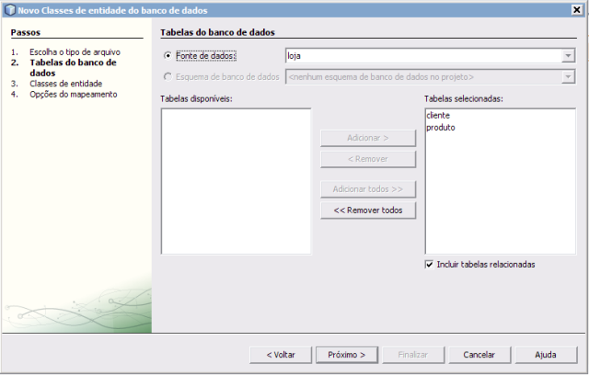Click the Adicionar > button
Viewport: 589px width, 375px height.
coord(367,138)
